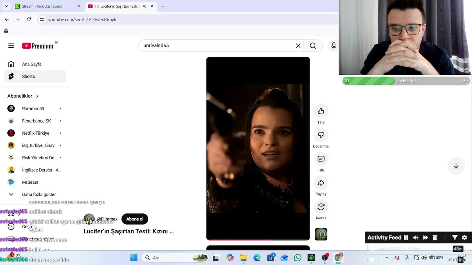Clear the search text with X
The height and width of the screenshot is (265, 472).
[298, 46]
